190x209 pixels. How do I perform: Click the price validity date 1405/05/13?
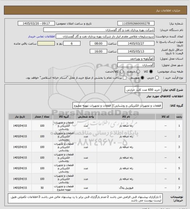pos(136,51)
